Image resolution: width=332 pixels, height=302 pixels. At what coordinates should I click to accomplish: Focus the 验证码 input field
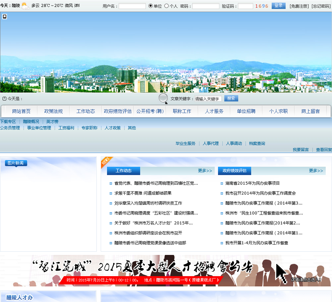click(x=246, y=6)
